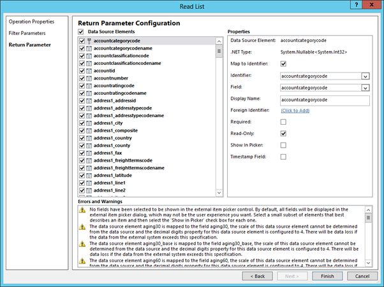Open the Operation Properties page
Screen dimensions: 384x287
[x=31, y=22]
